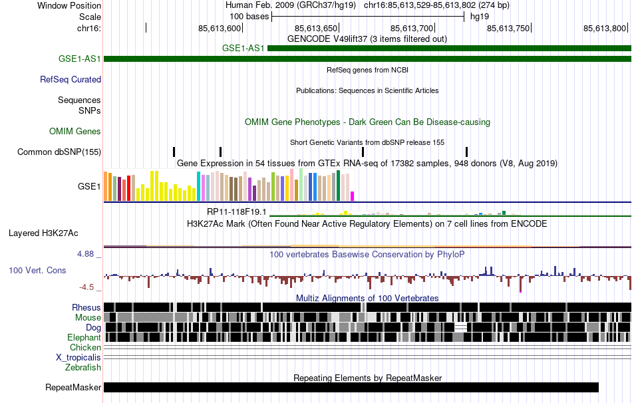Click the Window Position track label
632x403 pixels.
click(x=69, y=5)
